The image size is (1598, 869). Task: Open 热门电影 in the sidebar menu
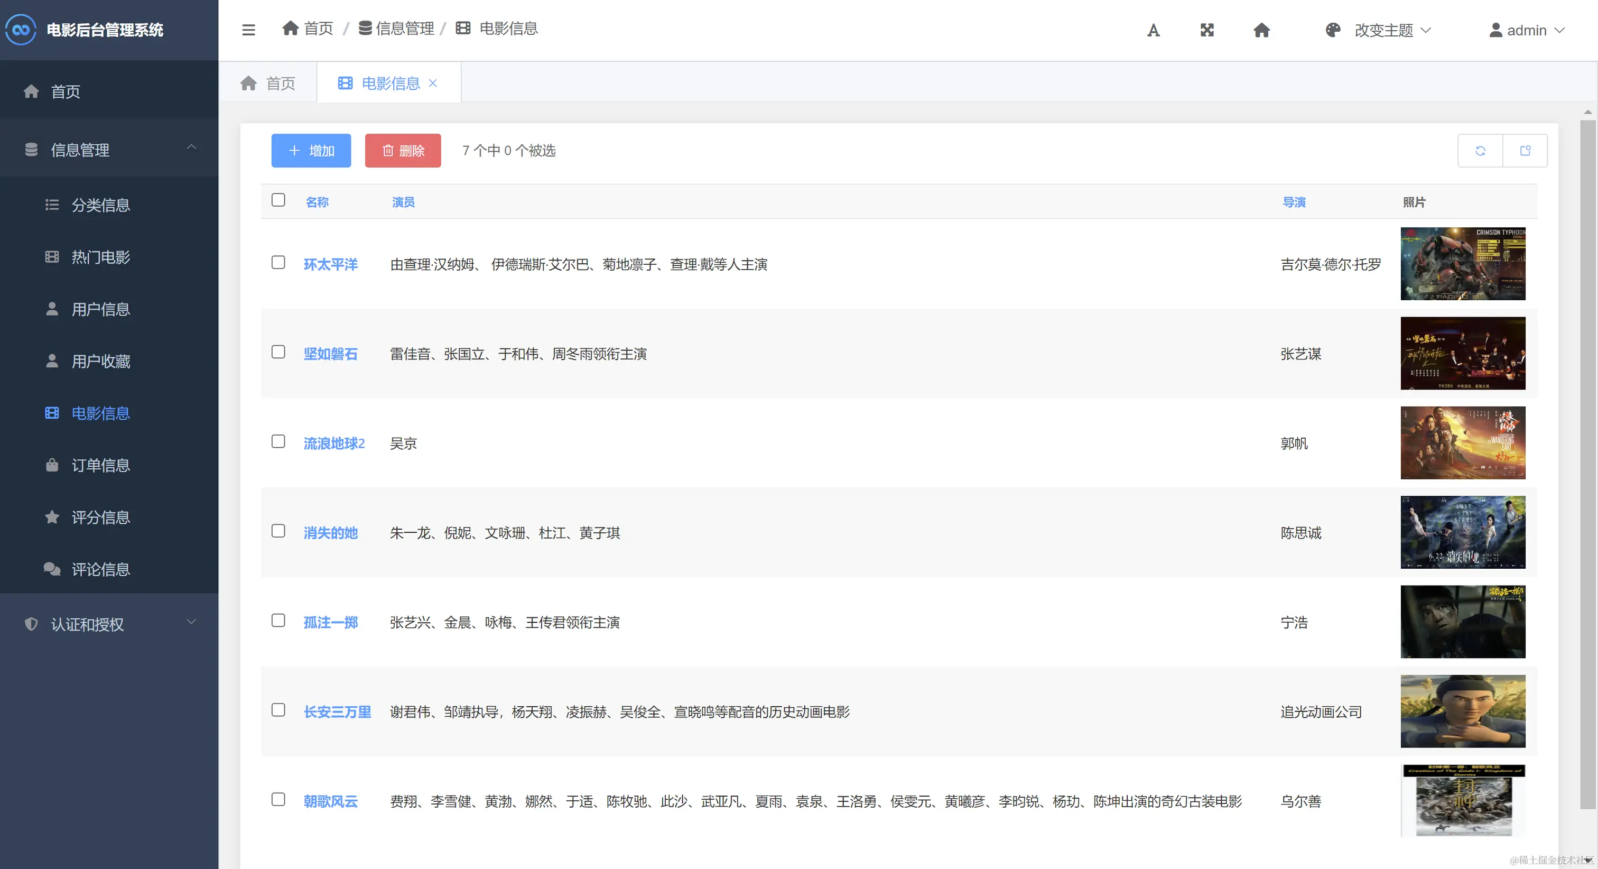(x=100, y=257)
